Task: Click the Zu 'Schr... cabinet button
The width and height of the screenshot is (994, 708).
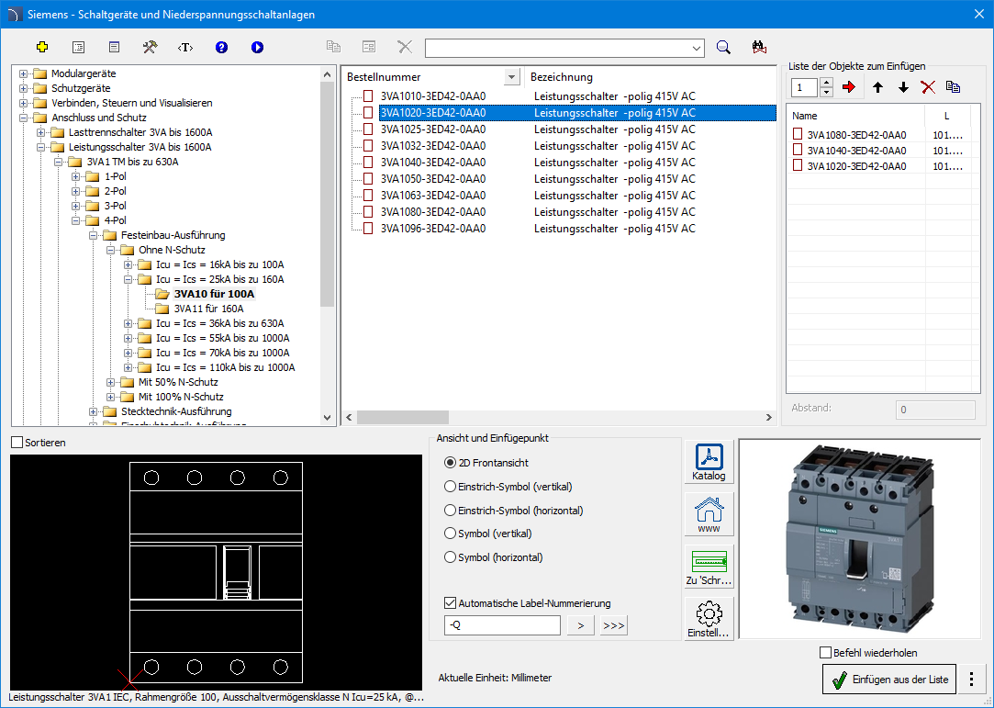Action: [x=709, y=568]
